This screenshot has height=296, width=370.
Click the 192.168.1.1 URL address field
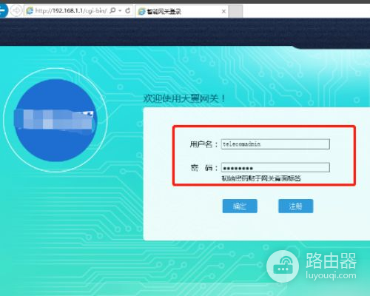tap(71, 10)
